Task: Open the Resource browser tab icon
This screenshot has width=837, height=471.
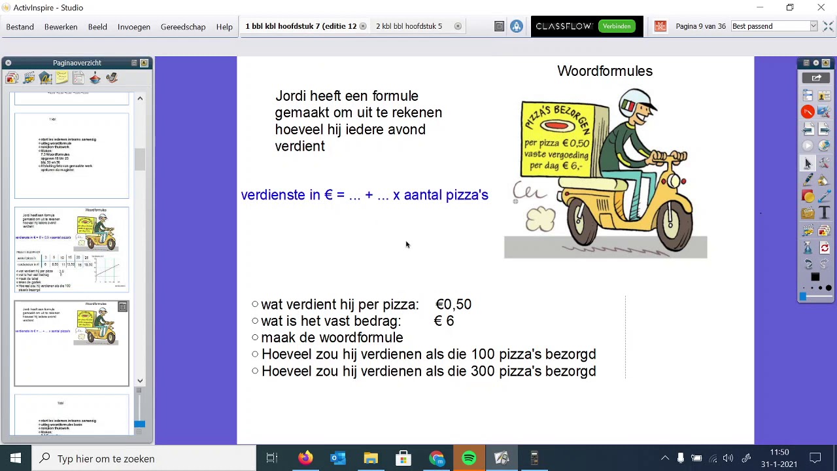Action: tap(29, 78)
